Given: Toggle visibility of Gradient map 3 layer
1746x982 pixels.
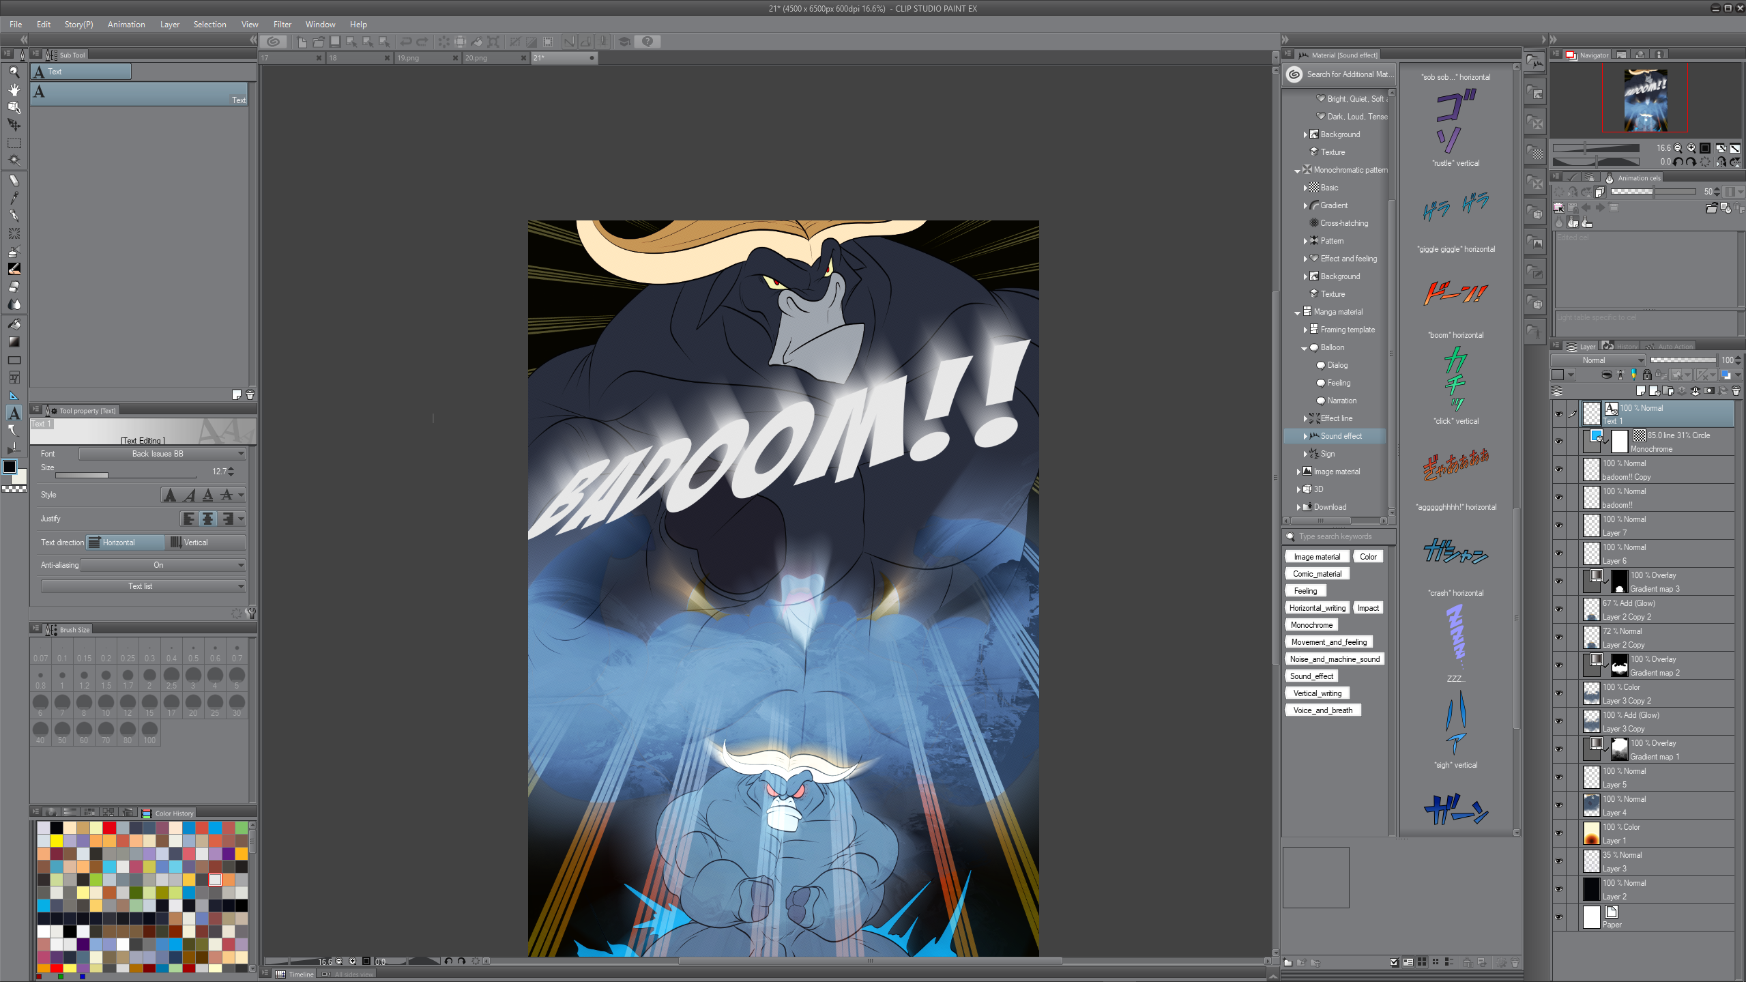Looking at the screenshot, I should pyautogui.click(x=1558, y=581).
